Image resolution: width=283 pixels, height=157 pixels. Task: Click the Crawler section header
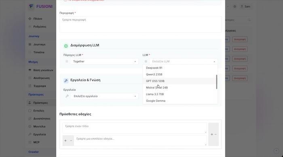34,152
